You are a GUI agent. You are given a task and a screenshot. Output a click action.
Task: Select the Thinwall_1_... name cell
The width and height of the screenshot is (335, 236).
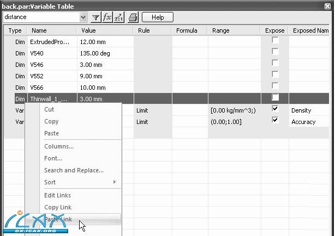pos(52,99)
